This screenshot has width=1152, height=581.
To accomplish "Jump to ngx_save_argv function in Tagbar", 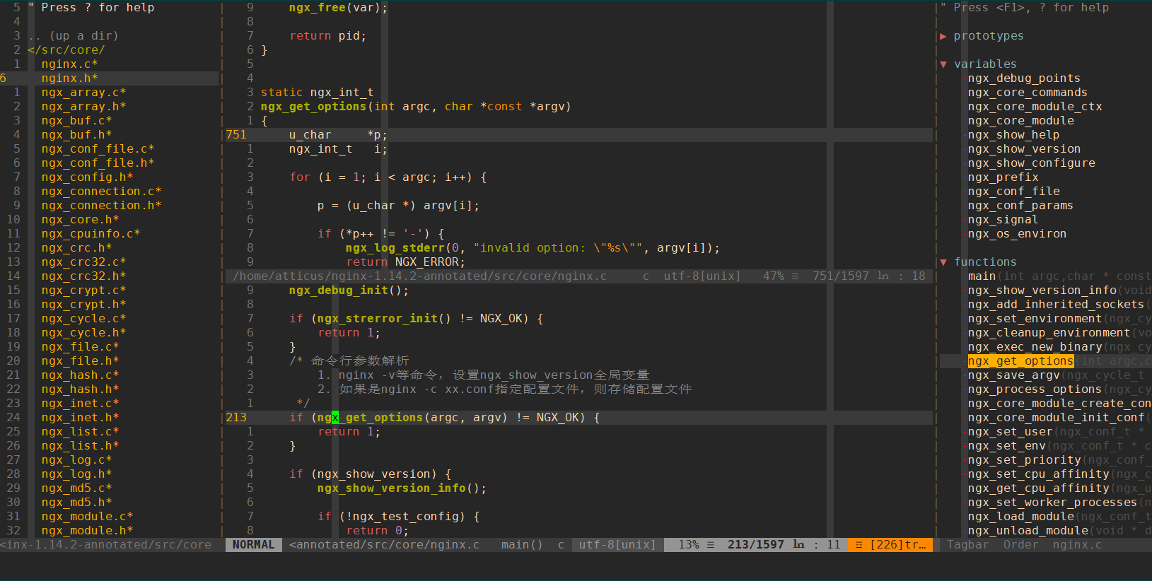I will coord(1013,375).
